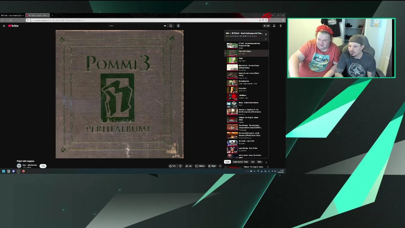Open the Discord taskbar icon

point(13,171)
